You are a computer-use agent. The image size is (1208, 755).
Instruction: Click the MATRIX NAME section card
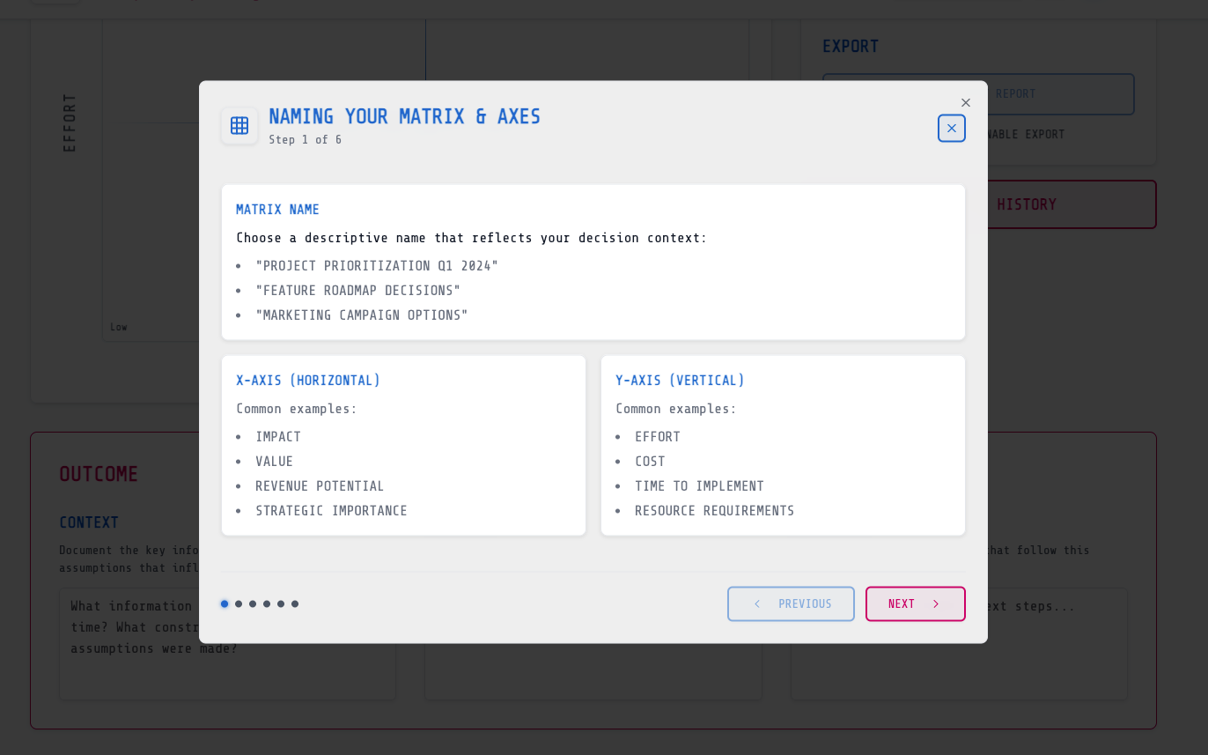click(x=593, y=261)
